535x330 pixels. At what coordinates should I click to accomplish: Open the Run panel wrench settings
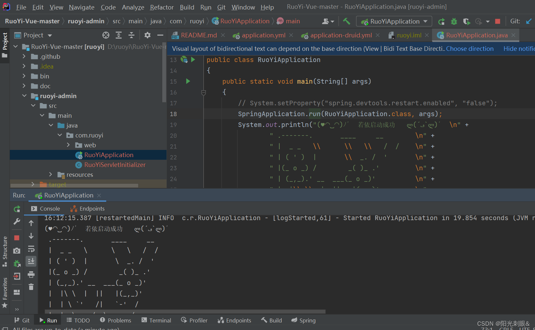coord(17,222)
